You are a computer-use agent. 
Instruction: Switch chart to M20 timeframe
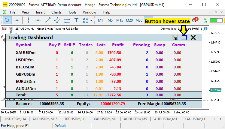tap(129, 20)
